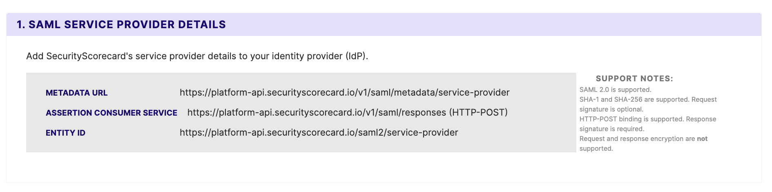Click the SAML Service Provider Details header
The width and height of the screenshot is (772, 192).
coord(121,25)
